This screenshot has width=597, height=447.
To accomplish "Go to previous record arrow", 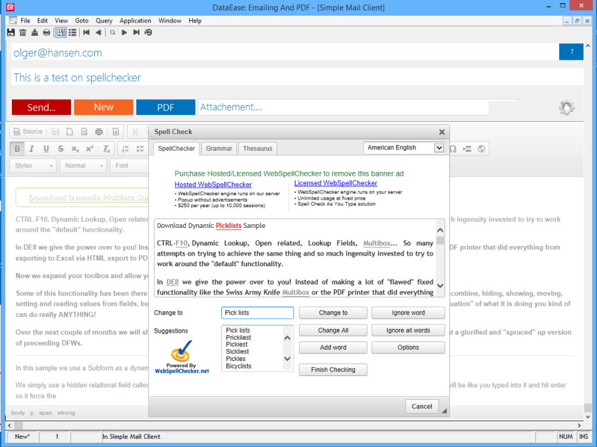I will point(98,33).
